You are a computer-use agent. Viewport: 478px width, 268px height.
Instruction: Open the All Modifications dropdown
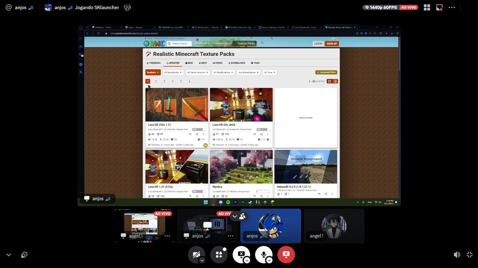(223, 72)
